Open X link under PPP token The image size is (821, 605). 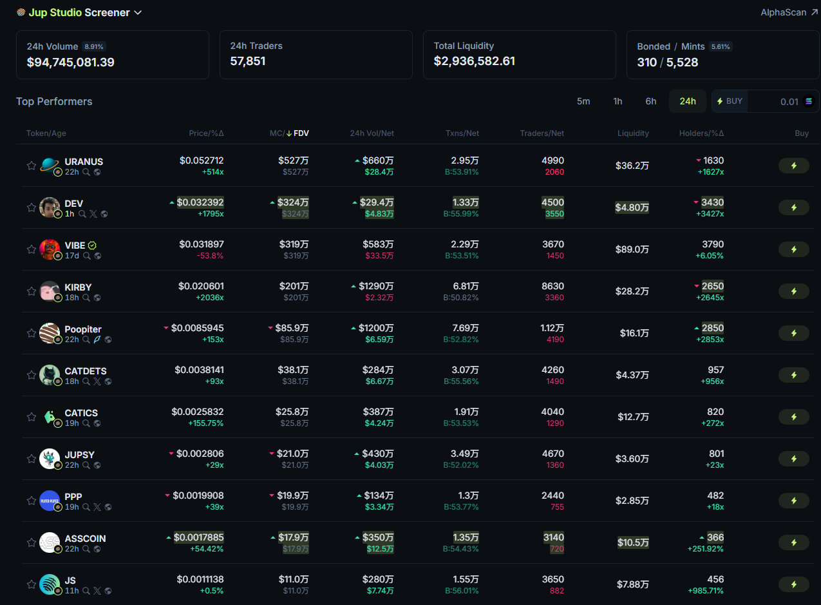[x=97, y=507]
